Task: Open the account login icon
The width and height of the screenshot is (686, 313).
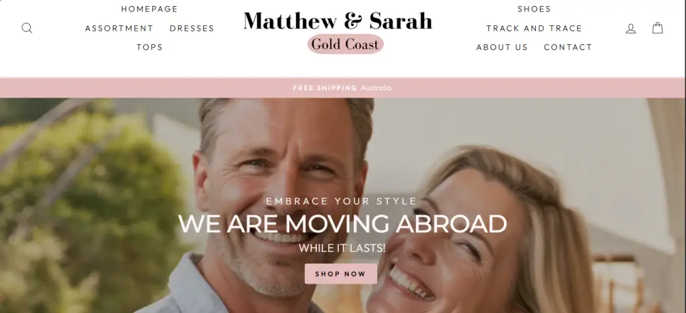Action: coord(631,28)
